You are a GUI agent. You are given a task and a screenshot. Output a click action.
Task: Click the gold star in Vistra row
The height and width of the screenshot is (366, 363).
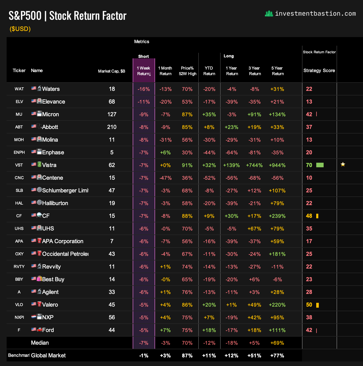(x=343, y=164)
